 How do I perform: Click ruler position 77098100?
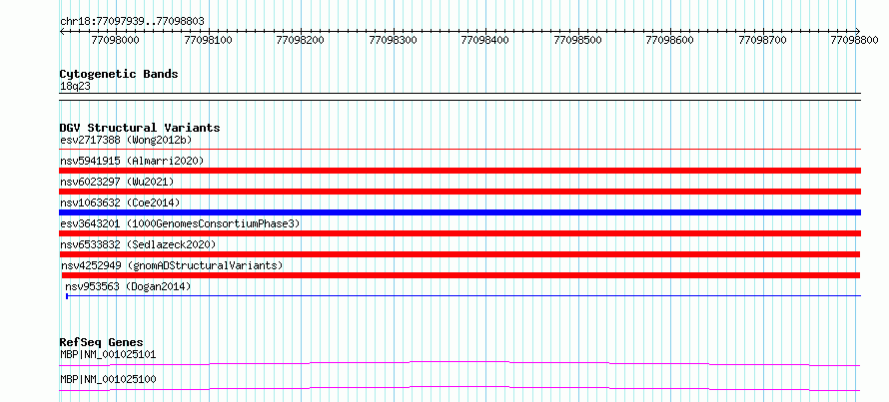click(209, 40)
